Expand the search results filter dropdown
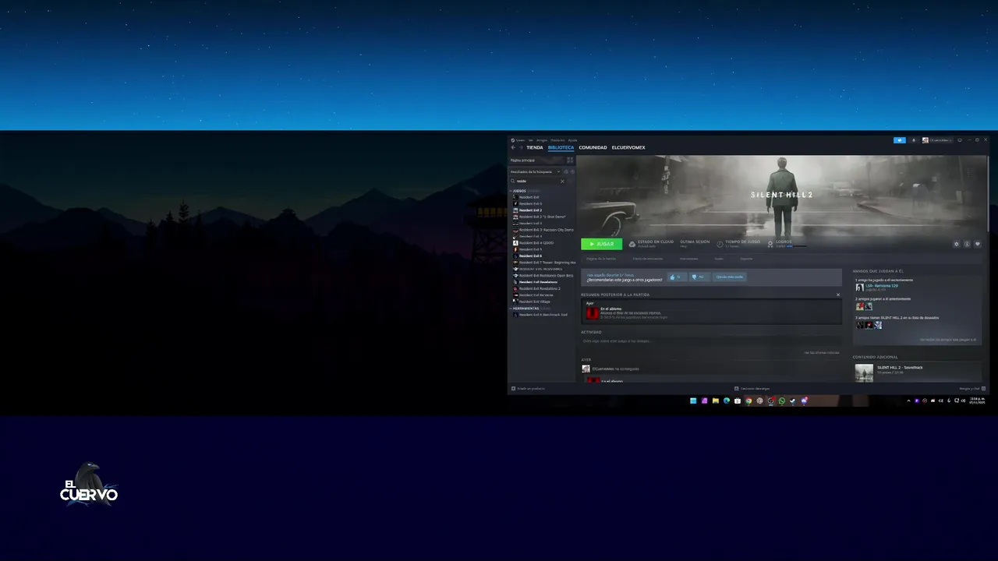Screen dimensions: 998x561 point(536,171)
